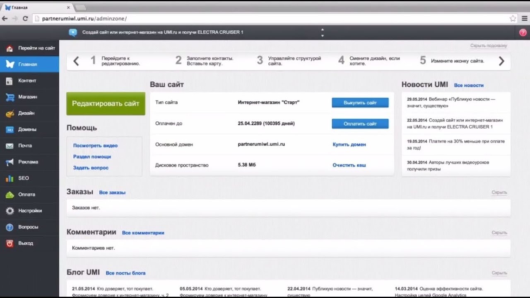Click the palette icon for Дизайн
This screenshot has height=298, width=530.
[10, 113]
